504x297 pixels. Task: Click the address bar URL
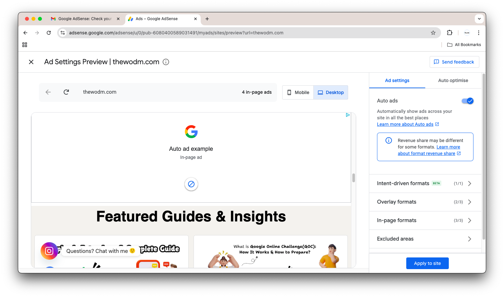point(176,33)
